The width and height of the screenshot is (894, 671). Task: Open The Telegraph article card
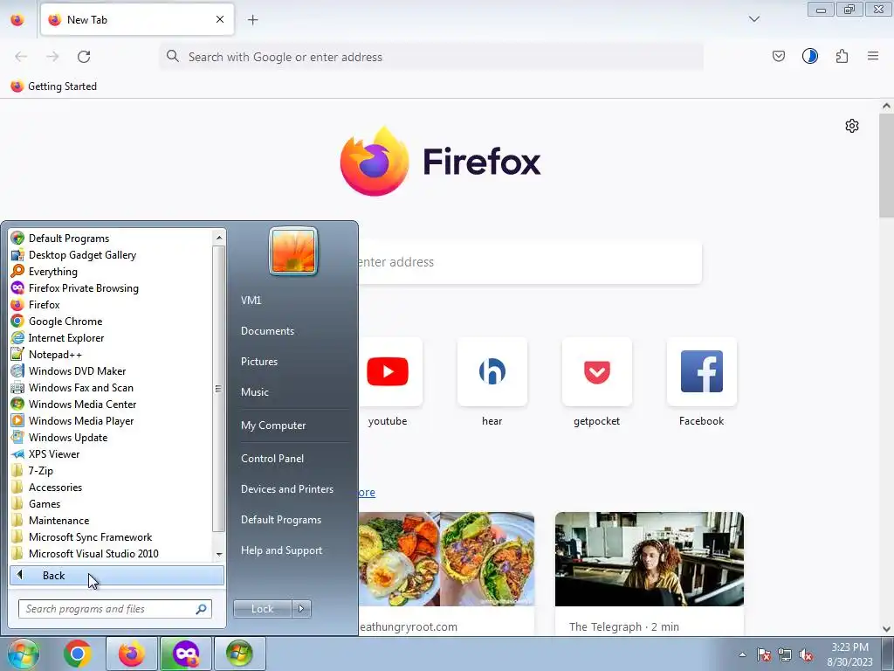coord(650,573)
